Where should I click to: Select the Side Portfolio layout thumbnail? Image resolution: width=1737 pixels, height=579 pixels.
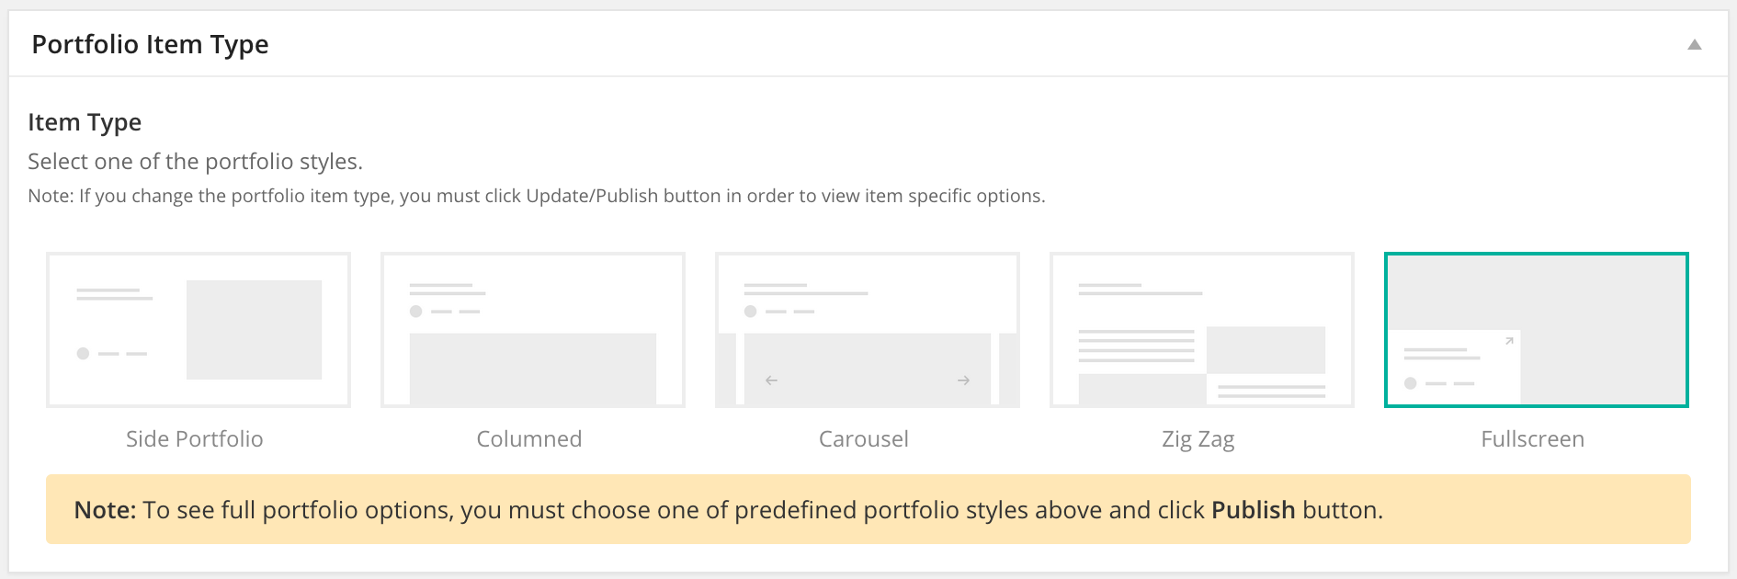199,329
